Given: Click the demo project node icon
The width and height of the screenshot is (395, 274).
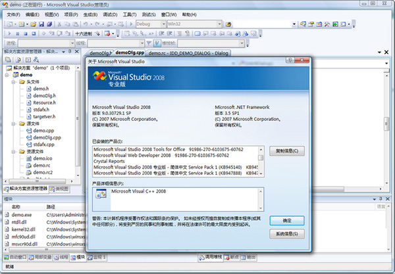Looking at the screenshot, I should click(14, 75).
